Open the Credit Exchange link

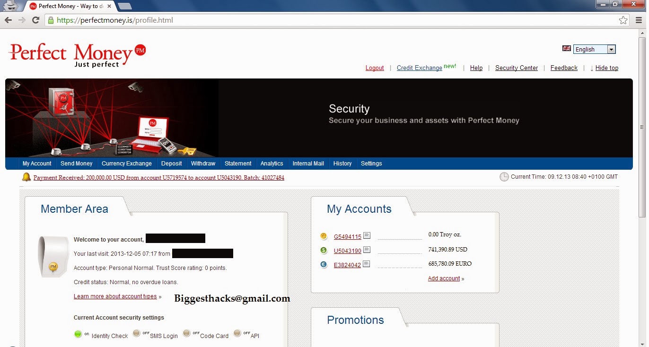420,68
